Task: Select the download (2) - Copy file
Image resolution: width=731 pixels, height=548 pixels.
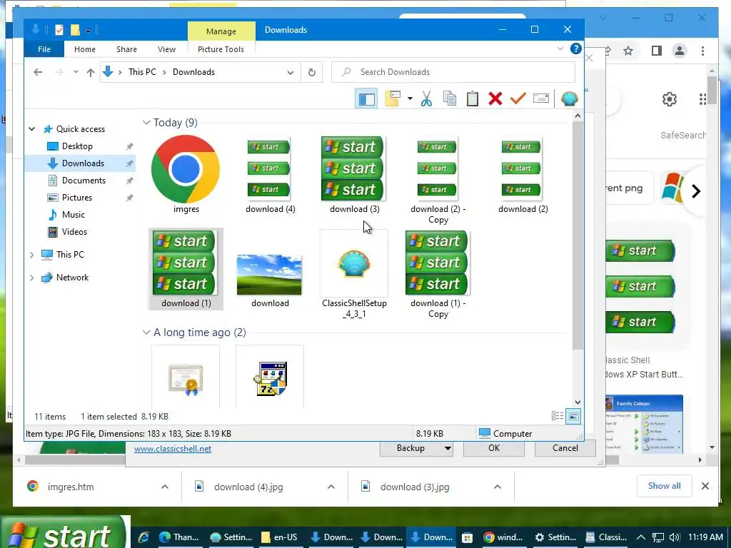Action: click(x=438, y=181)
